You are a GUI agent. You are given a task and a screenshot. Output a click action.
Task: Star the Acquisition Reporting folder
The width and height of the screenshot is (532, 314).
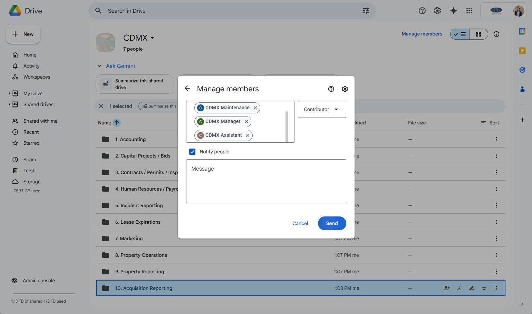484,288
